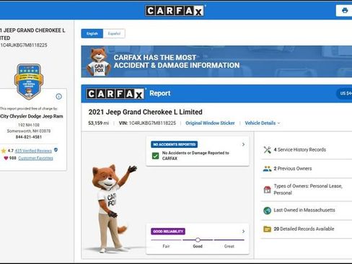This screenshot has width=352, height=264.
Task: Open 435 Verified Reviews link
Action: 33,151
